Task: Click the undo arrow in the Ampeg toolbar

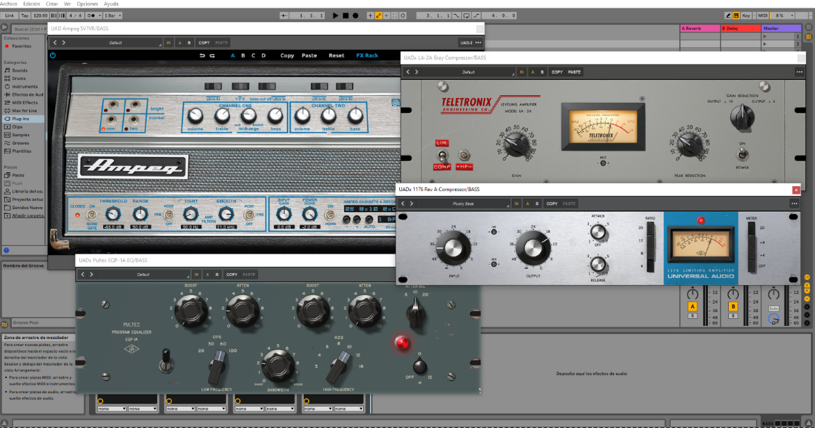Action: click(x=202, y=56)
